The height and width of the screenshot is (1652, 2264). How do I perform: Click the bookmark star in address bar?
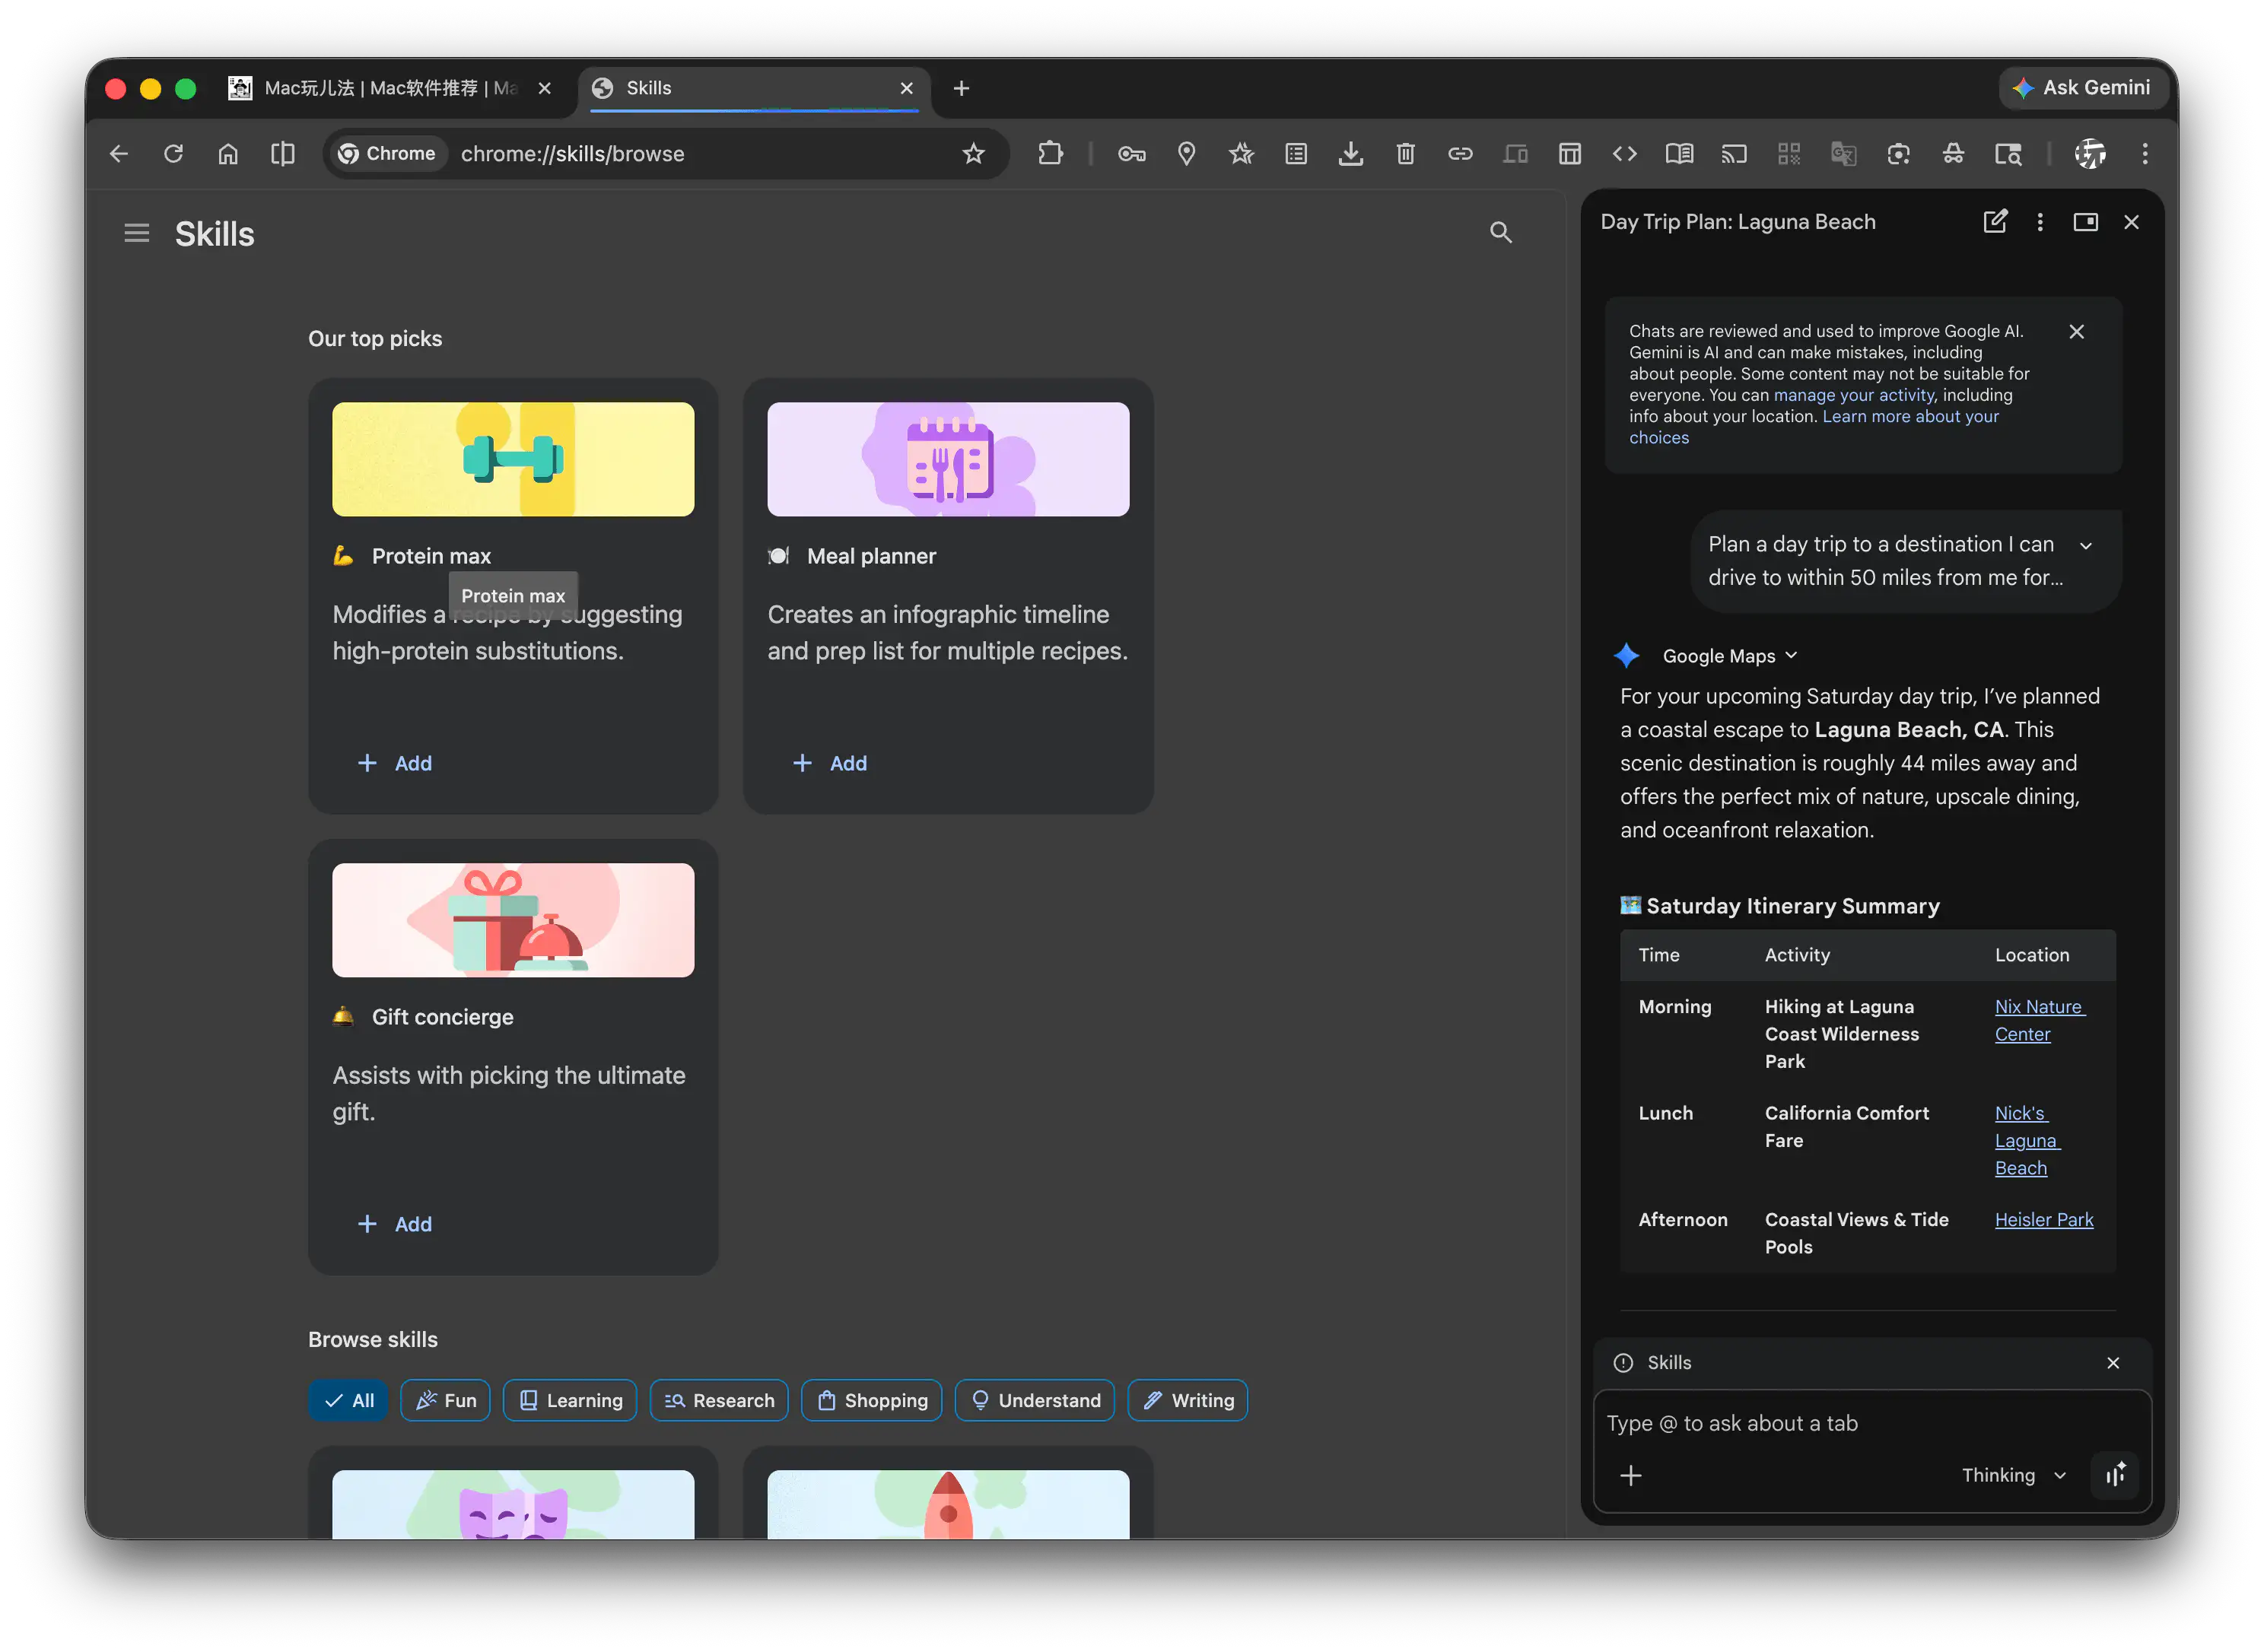(973, 154)
